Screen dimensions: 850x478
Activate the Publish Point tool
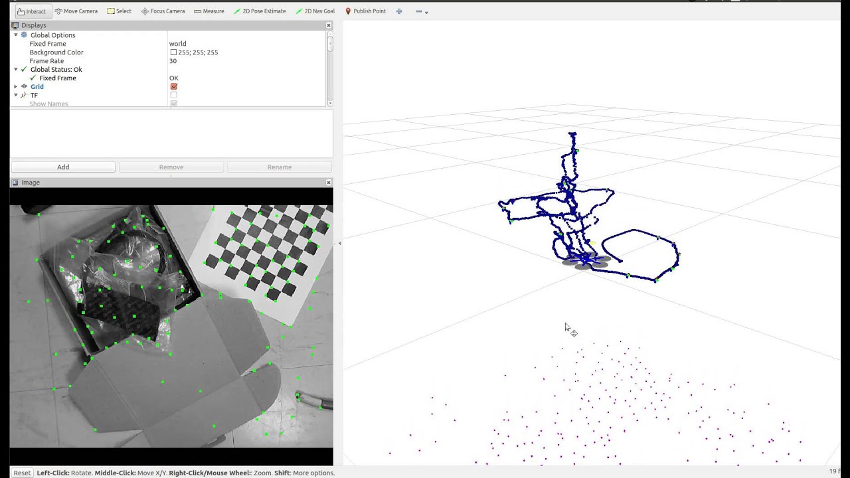(365, 11)
